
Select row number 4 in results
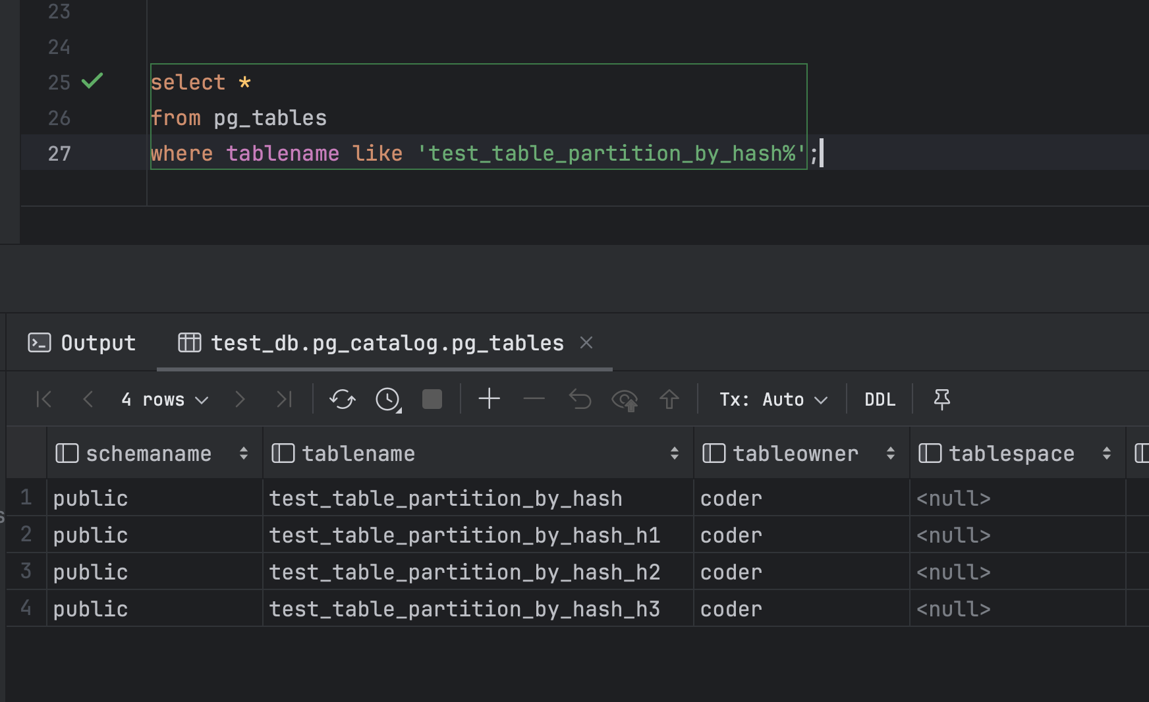click(x=26, y=608)
